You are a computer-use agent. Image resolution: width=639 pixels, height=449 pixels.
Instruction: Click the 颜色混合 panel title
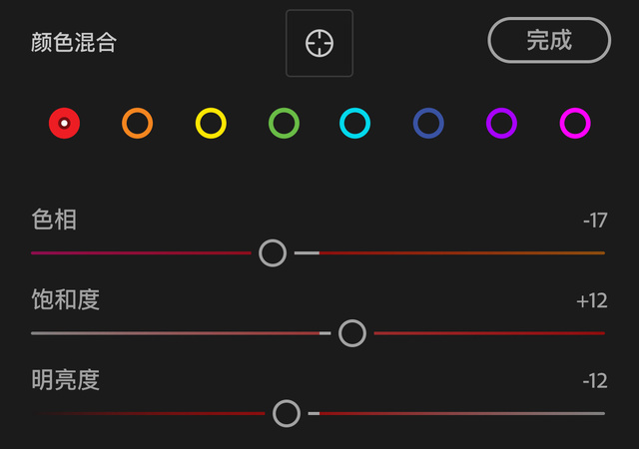(x=75, y=43)
